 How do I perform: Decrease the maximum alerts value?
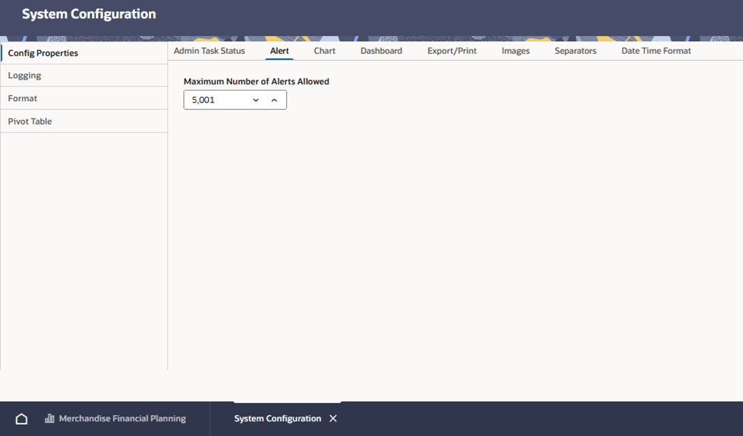[x=256, y=100]
